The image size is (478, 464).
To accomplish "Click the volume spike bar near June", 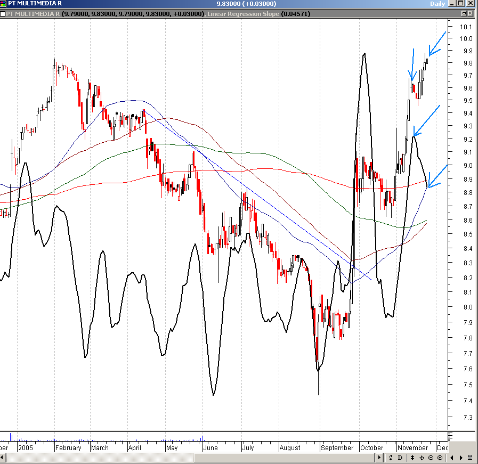I will (x=202, y=438).
